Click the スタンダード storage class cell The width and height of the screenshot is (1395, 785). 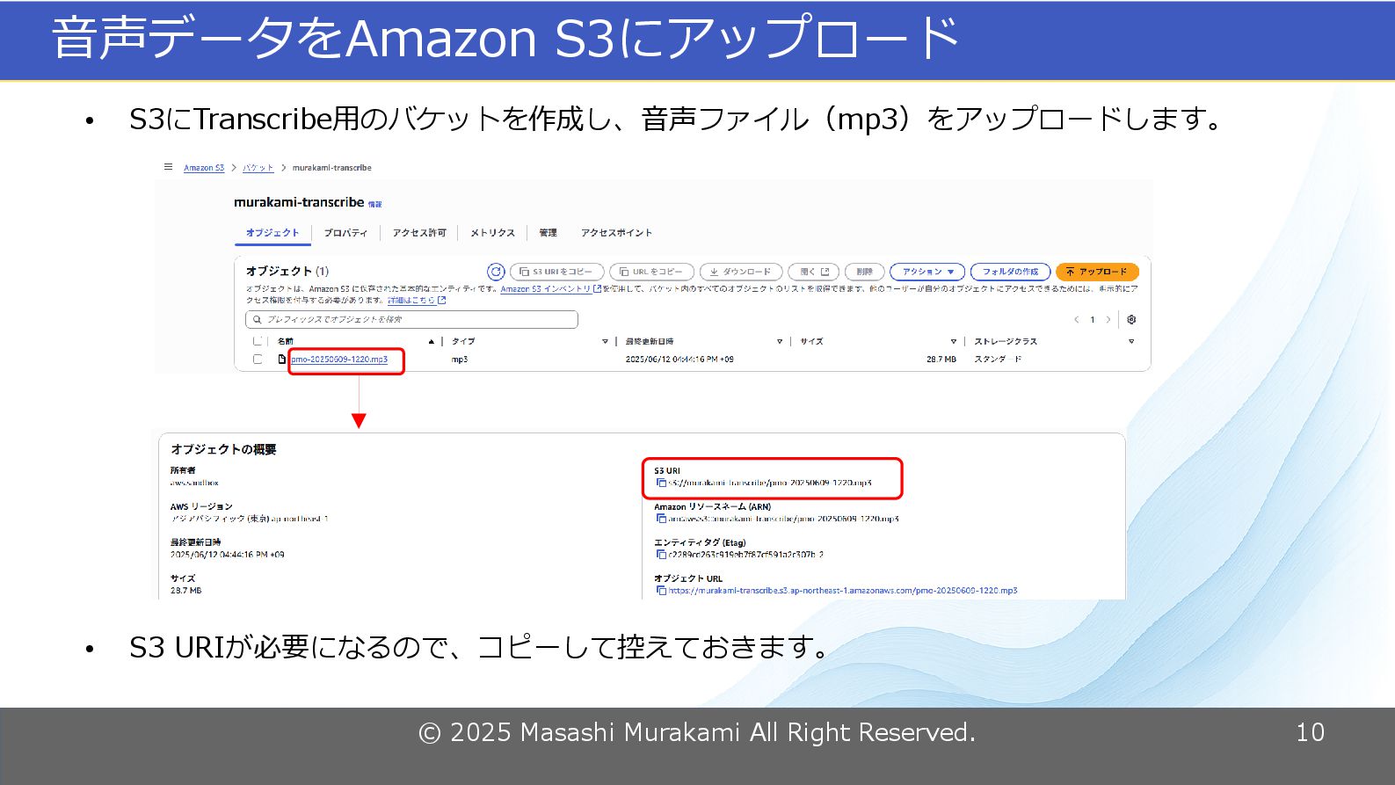[998, 359]
